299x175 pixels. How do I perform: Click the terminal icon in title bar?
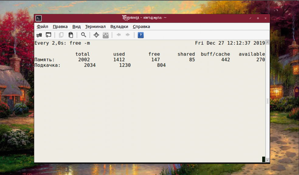[x=39, y=18]
